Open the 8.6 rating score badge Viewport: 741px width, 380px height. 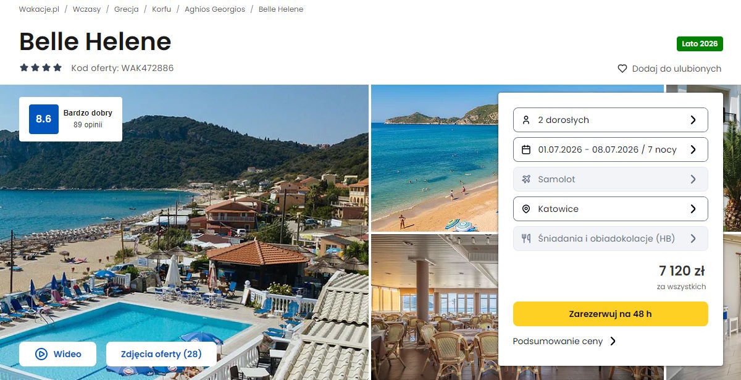click(x=44, y=119)
